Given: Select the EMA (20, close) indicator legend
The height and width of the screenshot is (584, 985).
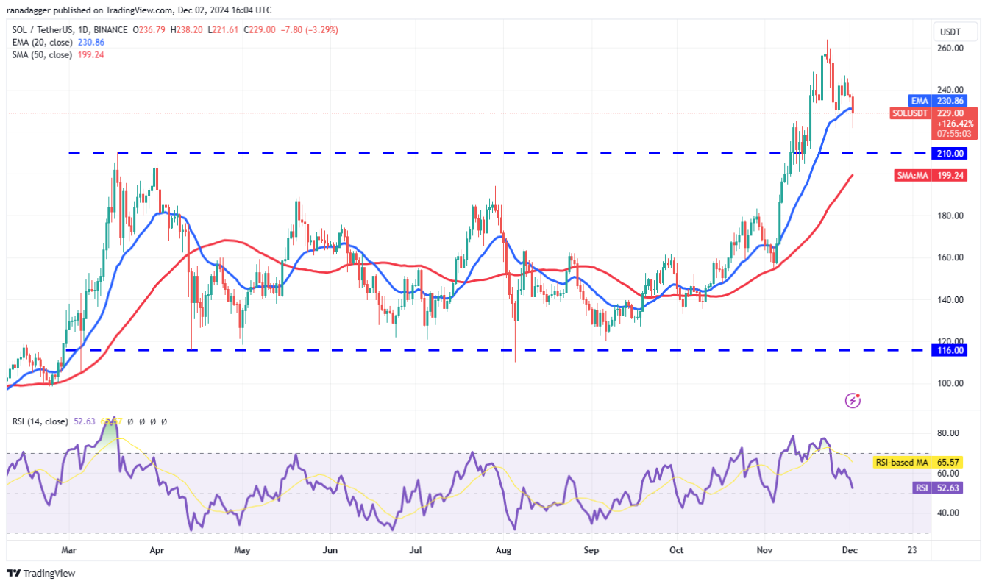Looking at the screenshot, I should [41, 43].
